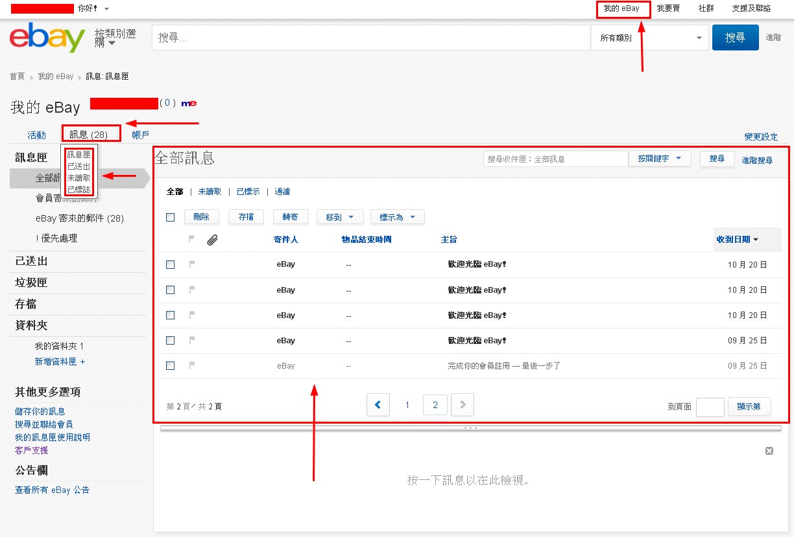Flag the first 歡迎光臨 eBay message
The width and height of the screenshot is (794, 537).
pyautogui.click(x=191, y=264)
